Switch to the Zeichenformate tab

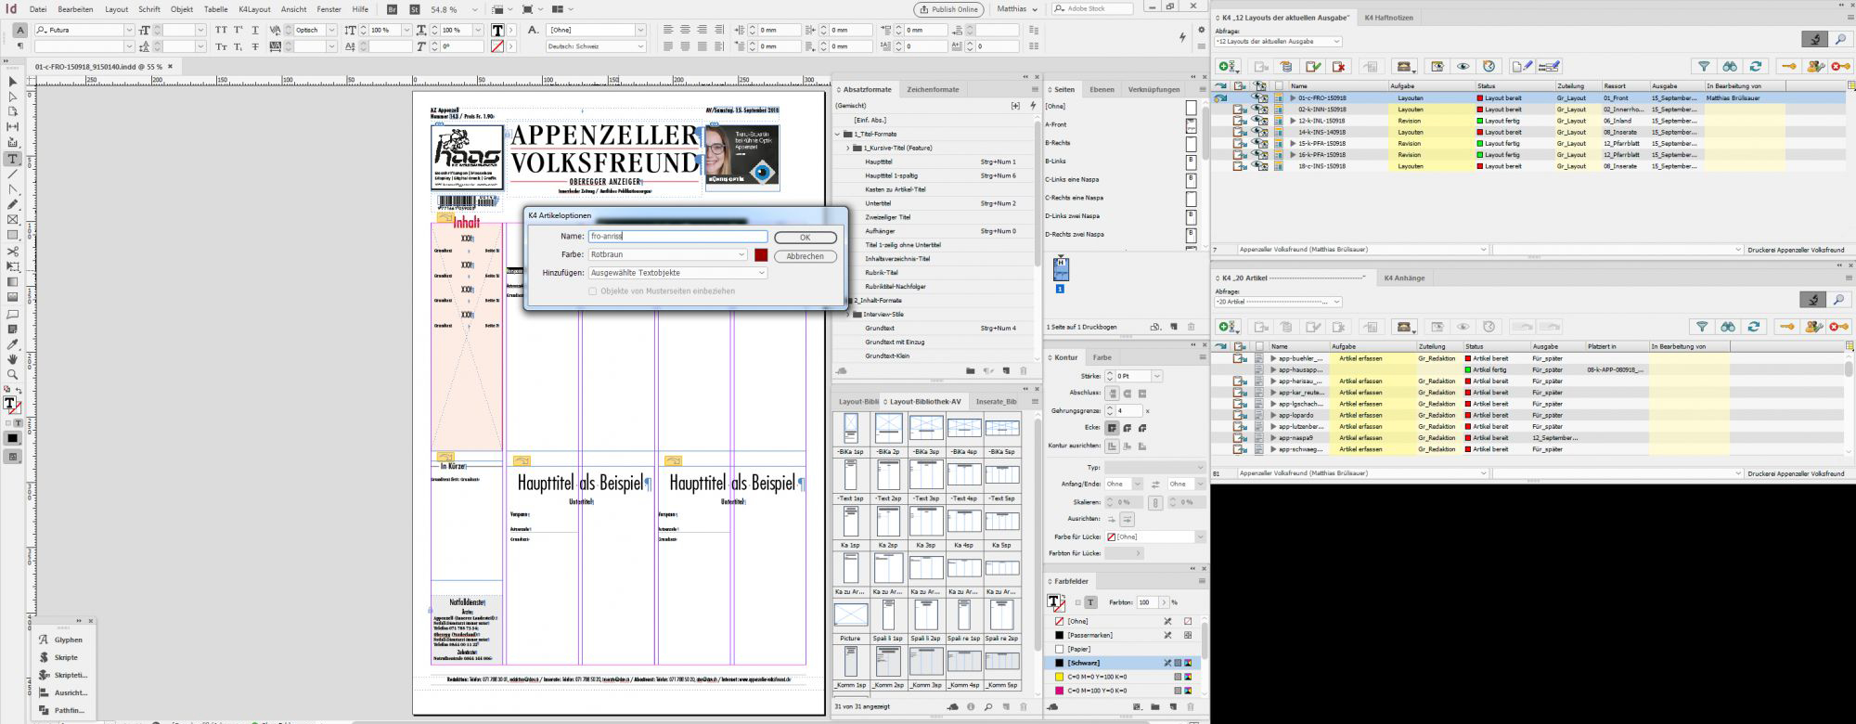[933, 89]
